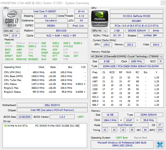Screen dimensions: 166x150
Task: Click the 10 nm process value
Action: click(81, 11)
